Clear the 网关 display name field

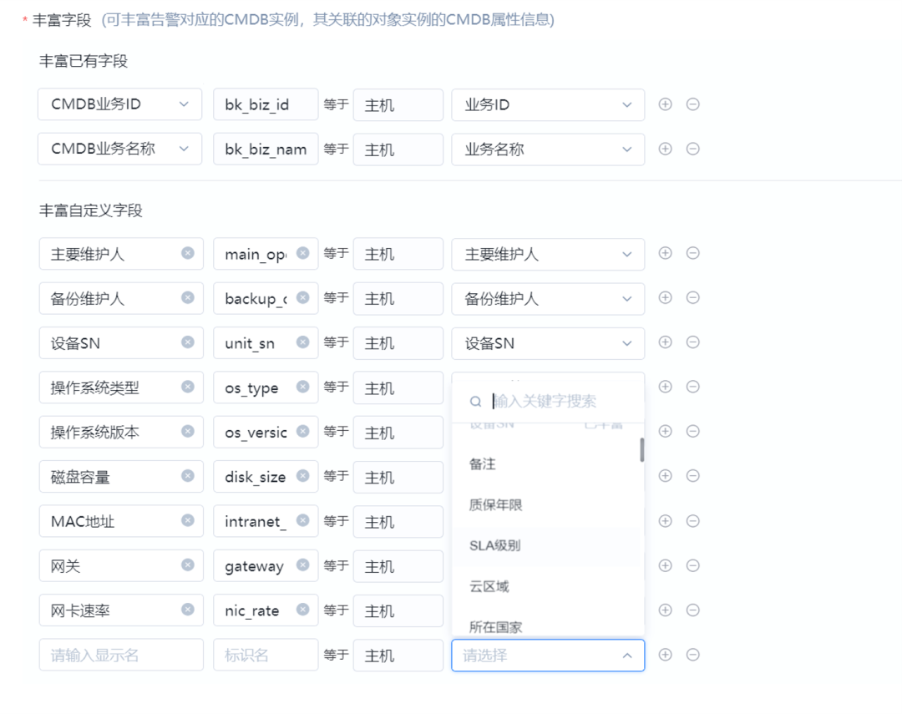(x=188, y=565)
